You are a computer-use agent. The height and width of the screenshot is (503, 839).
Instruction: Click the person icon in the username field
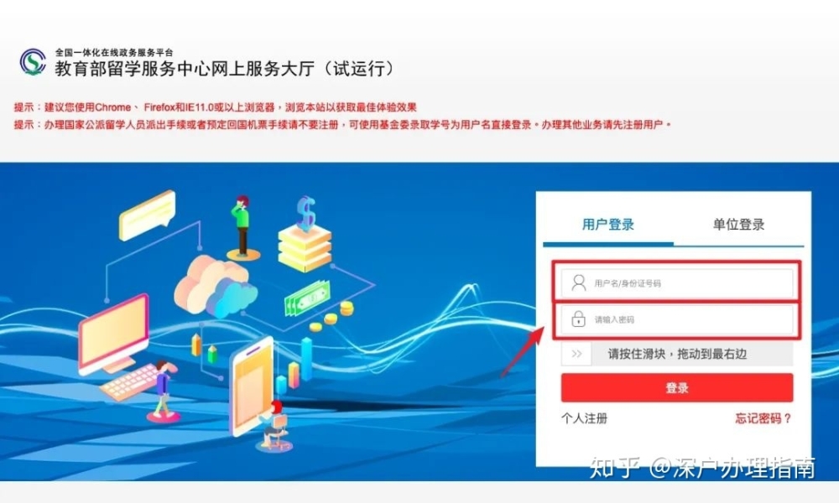(578, 283)
